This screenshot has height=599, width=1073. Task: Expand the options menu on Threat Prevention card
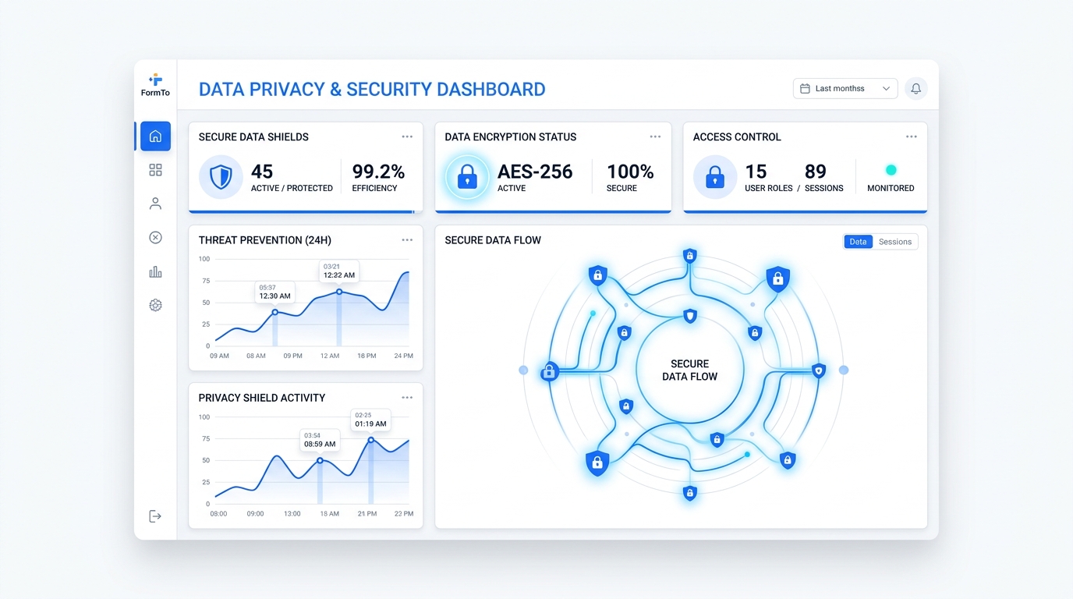407,240
